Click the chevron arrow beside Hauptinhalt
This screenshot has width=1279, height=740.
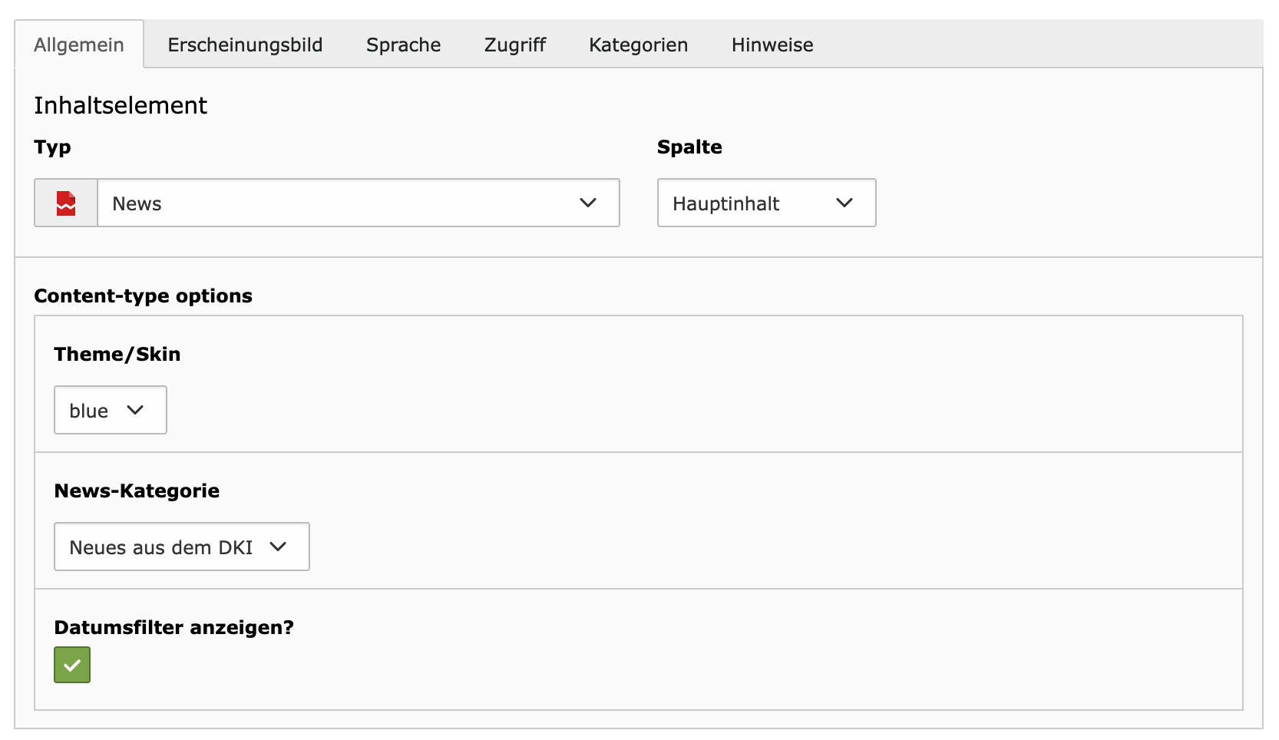click(x=844, y=203)
